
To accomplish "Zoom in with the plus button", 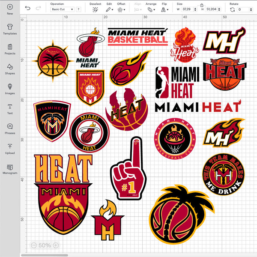I will tap(56, 245).
